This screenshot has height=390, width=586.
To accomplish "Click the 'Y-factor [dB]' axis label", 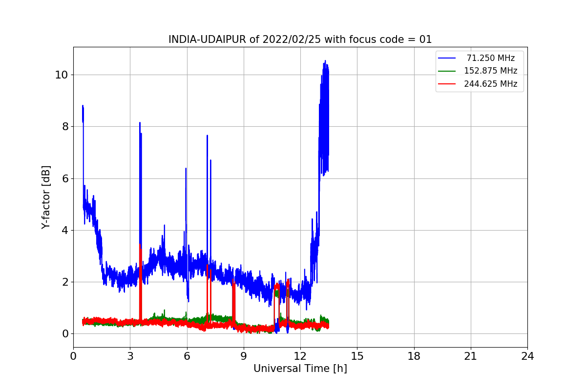I will pyautogui.click(x=46, y=197).
